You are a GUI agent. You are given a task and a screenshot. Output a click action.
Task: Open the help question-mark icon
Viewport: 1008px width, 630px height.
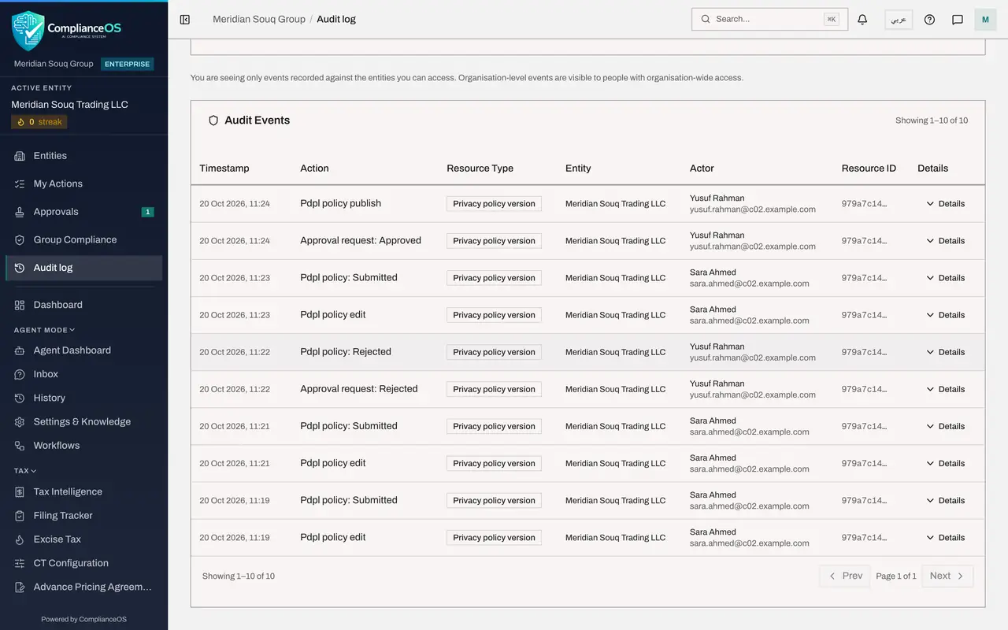929,20
